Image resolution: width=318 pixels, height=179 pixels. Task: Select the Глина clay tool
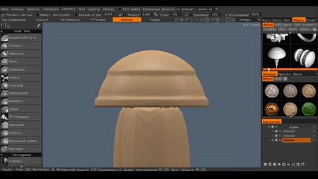(x=21, y=62)
